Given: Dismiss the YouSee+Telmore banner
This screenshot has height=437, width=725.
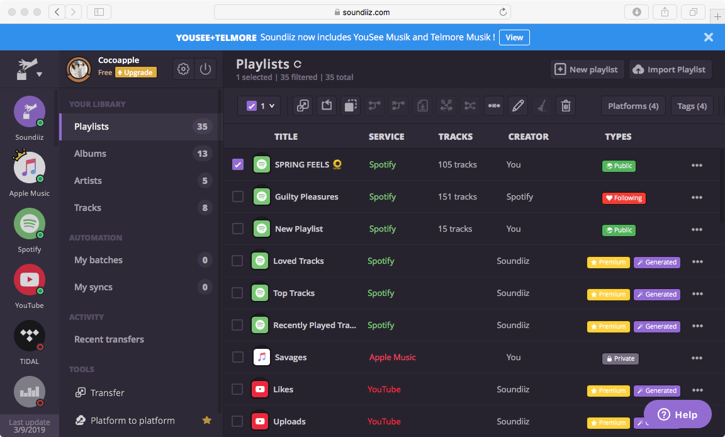Looking at the screenshot, I should (x=709, y=37).
